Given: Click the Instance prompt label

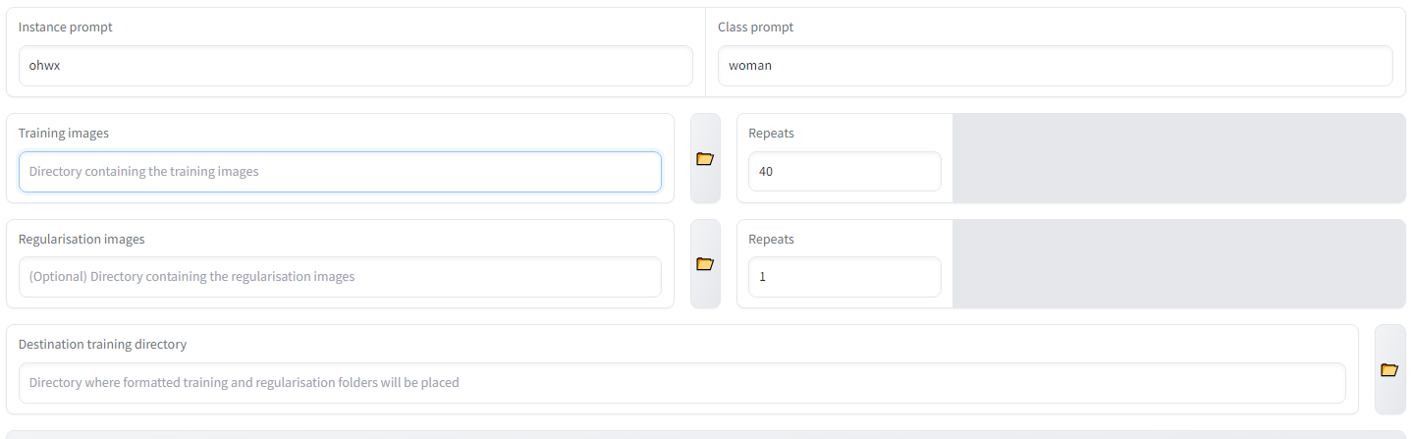Looking at the screenshot, I should 66,27.
